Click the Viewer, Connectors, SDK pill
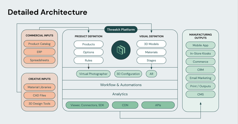This screenshot has width=238, height=124. tap(87, 105)
